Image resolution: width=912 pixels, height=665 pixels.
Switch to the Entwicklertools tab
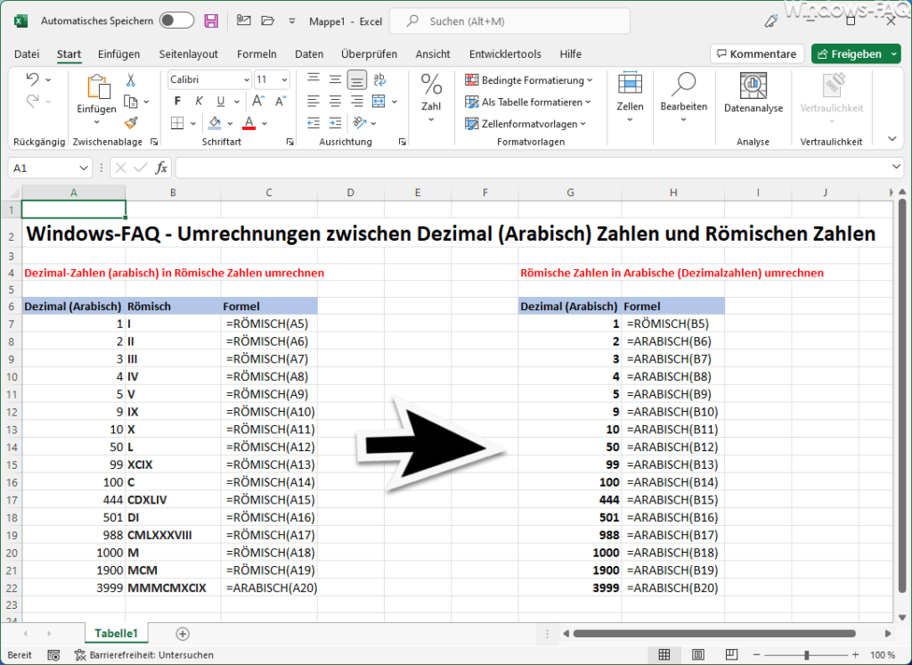505,54
